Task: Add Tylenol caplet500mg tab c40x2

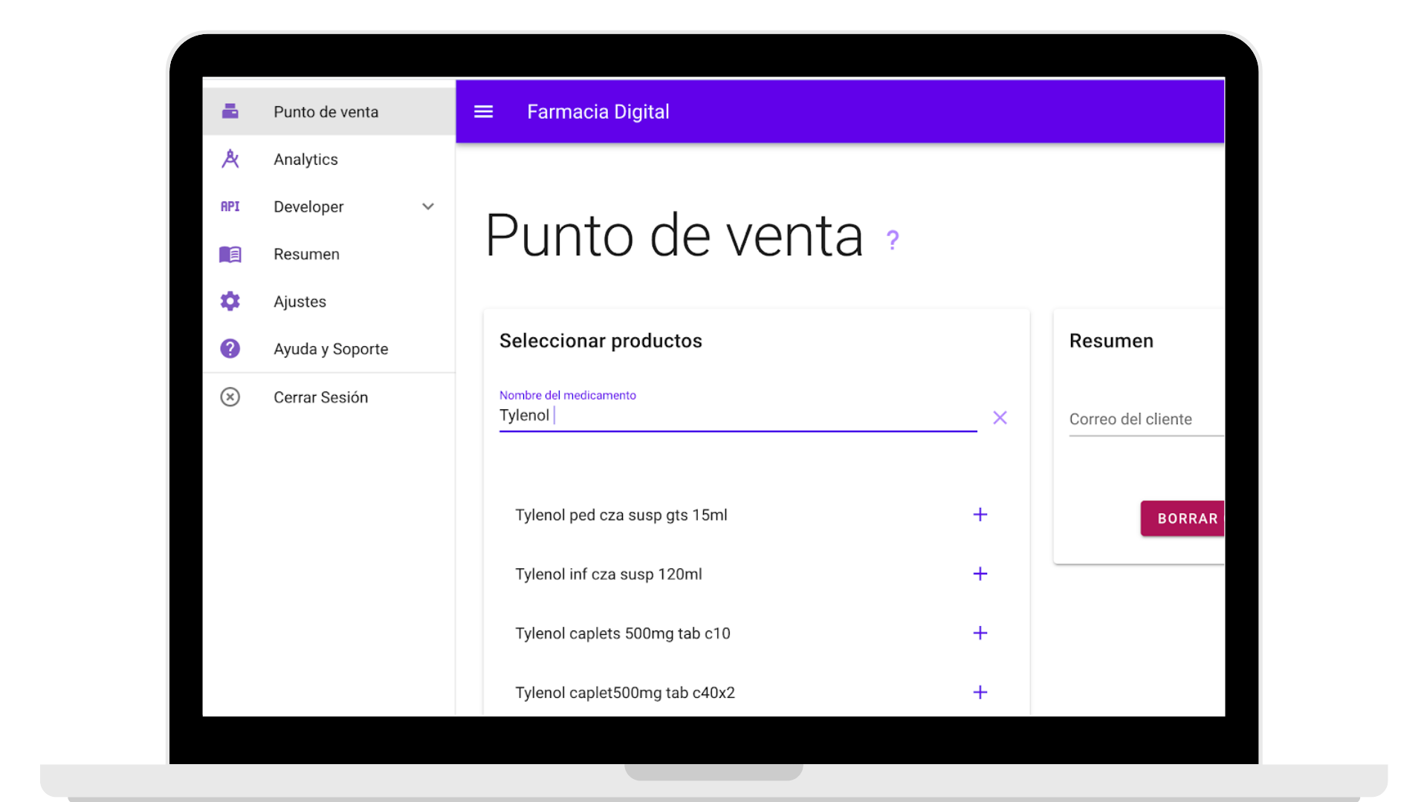Action: point(980,693)
